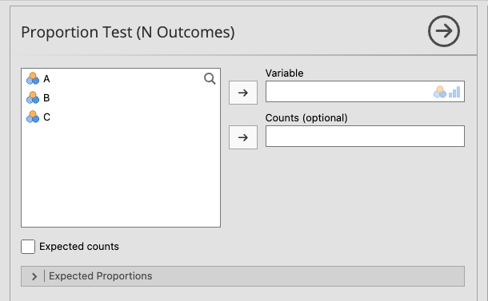This screenshot has width=488, height=301.
Task: Click ordinal bar-chart icon inside Variable box
Action: [x=454, y=92]
